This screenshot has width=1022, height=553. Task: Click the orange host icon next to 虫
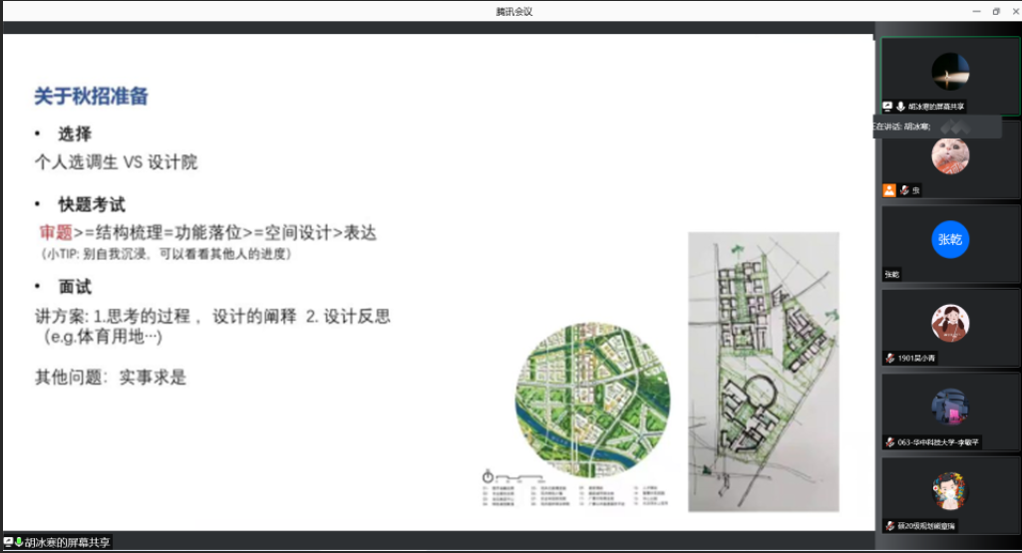pyautogui.click(x=888, y=189)
